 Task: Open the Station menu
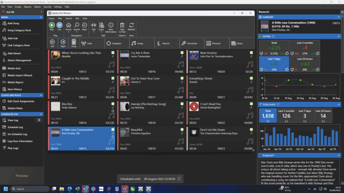(37, 7)
